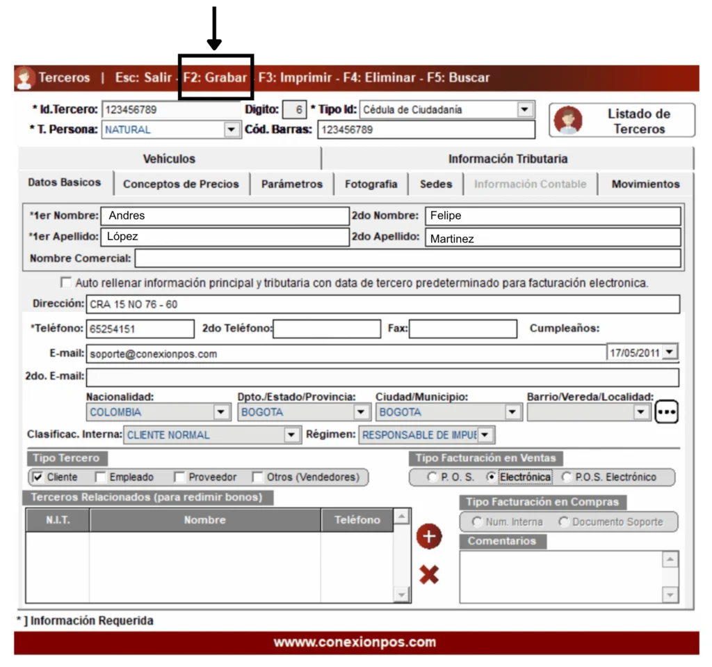Viewport: 712px width, 667px height.
Task: Click Terceros Relacionados table scroll down arrow
Action: pyautogui.click(x=401, y=595)
